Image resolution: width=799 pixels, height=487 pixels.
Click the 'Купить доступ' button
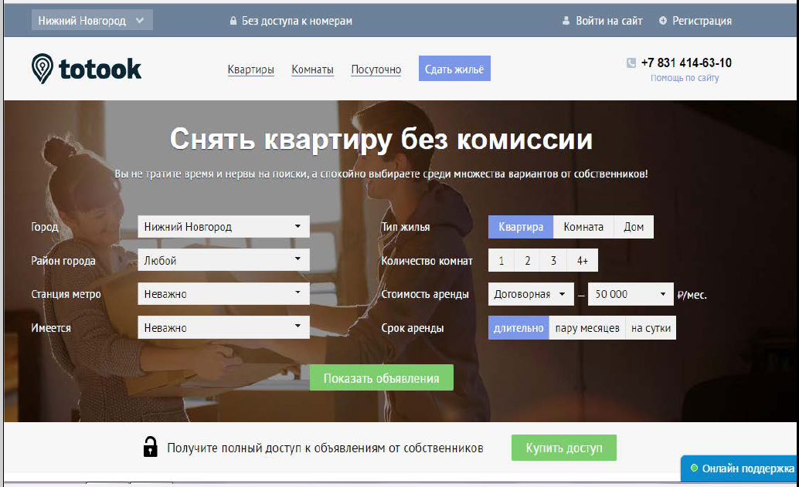point(563,448)
